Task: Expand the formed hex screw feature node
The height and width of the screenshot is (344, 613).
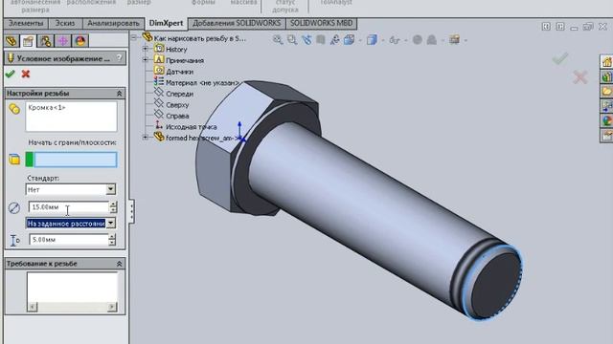Action: [146, 138]
